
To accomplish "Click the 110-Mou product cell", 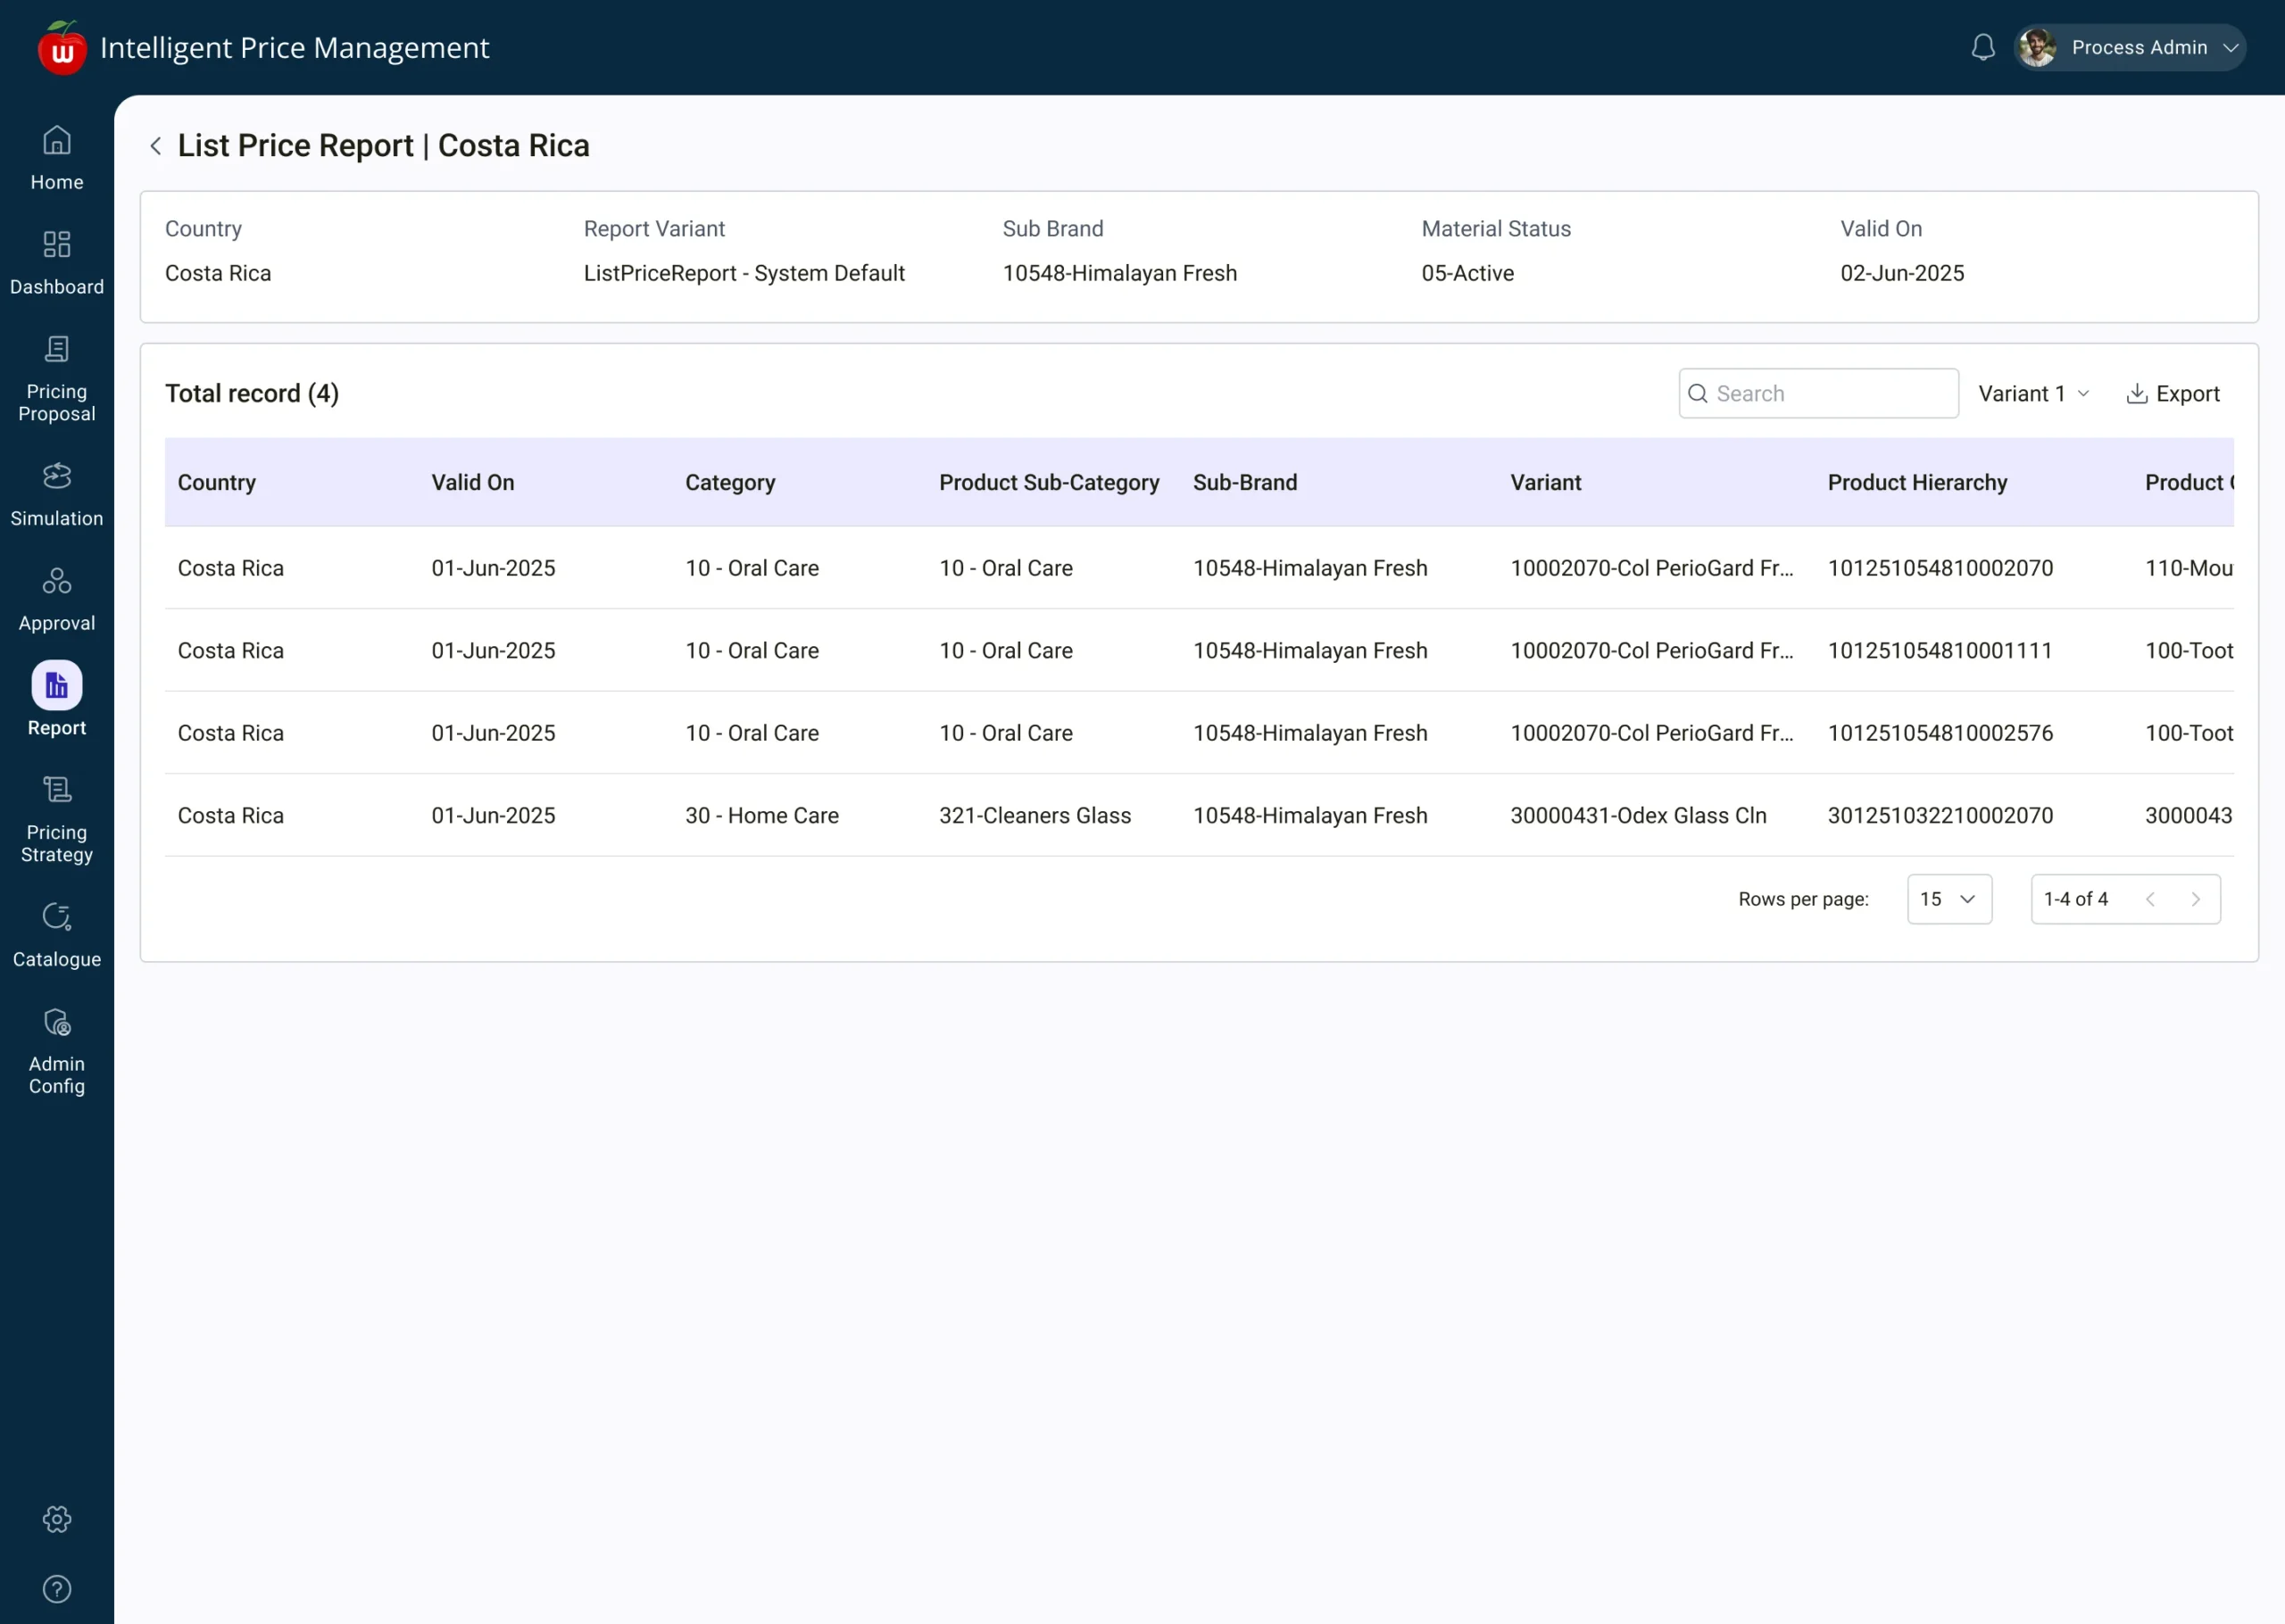I will (2189, 569).
